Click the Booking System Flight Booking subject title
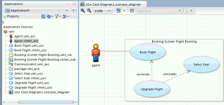The height and width of the screenshot is (105, 224). click(174, 41)
